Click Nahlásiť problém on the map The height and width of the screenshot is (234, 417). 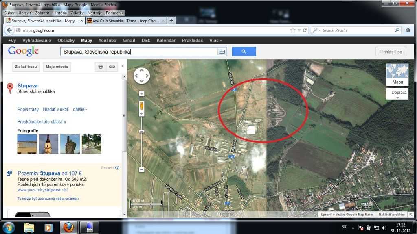coord(391,214)
